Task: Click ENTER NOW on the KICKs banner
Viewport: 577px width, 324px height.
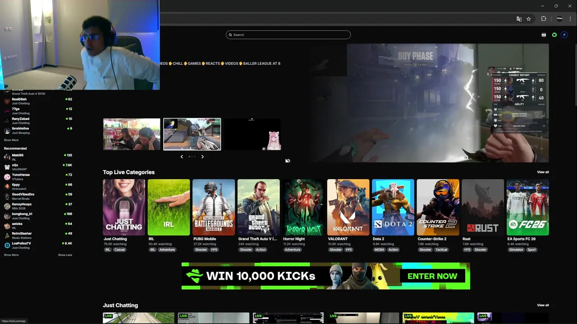Action: coord(432,276)
